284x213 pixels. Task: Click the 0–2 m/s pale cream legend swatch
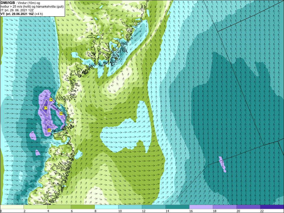pyautogui.click(x=12, y=207)
